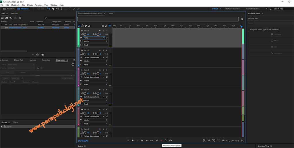
Task: Click the Open File folder icon in Files panel
Action: coord(2,18)
